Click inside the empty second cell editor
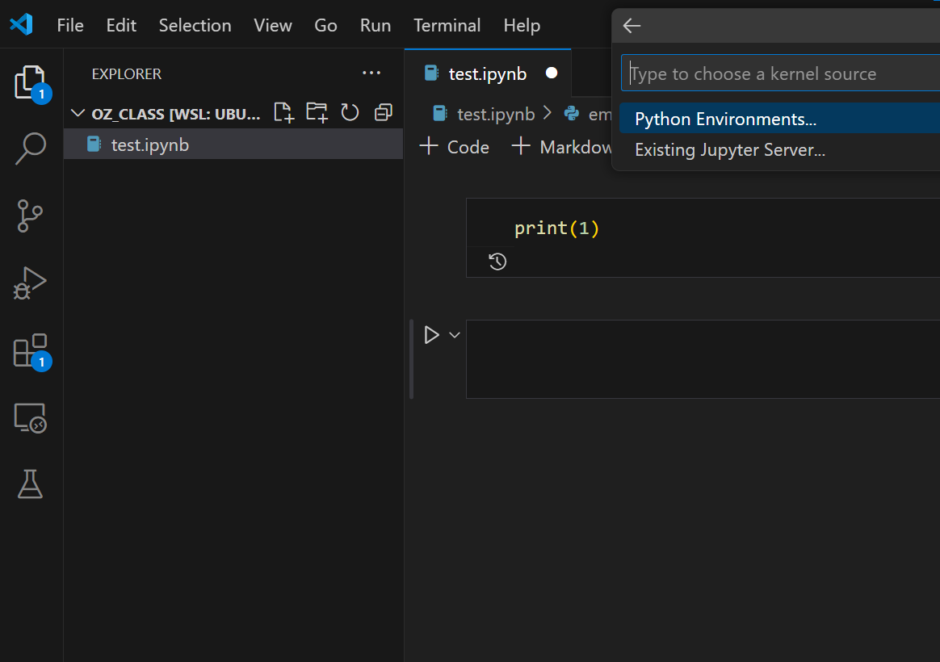This screenshot has height=662, width=940. (x=703, y=359)
